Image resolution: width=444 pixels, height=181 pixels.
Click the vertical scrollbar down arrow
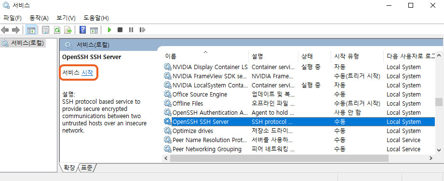[x=439, y=150]
